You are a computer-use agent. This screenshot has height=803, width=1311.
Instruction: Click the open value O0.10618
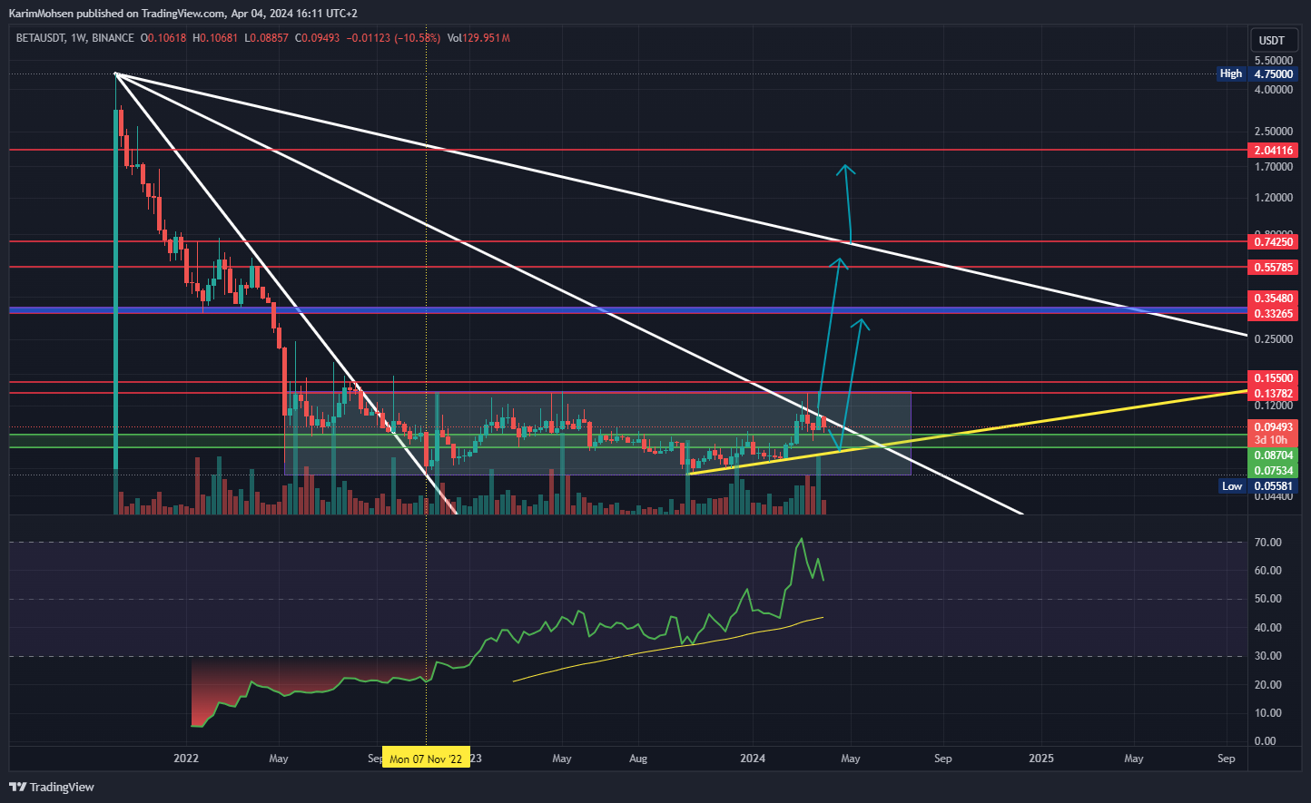point(163,38)
